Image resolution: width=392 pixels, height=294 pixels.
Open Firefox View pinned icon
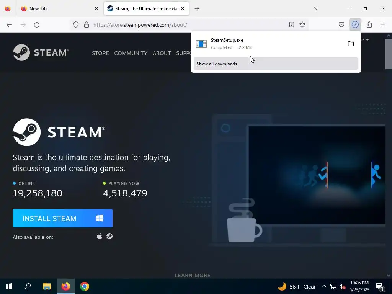[8, 9]
